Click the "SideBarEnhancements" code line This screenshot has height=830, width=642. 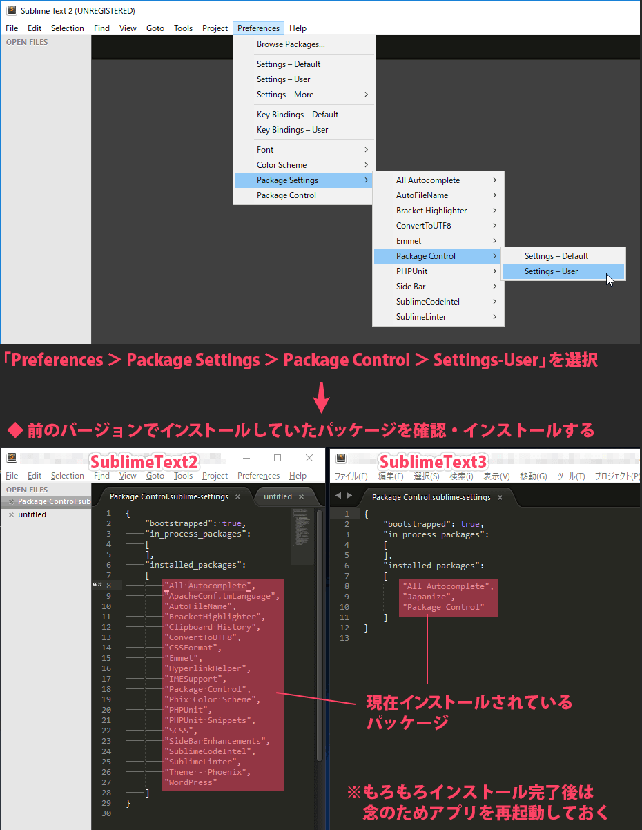(x=217, y=741)
